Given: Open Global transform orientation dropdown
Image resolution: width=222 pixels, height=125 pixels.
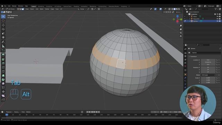Looking at the screenshot, I should (82, 9).
